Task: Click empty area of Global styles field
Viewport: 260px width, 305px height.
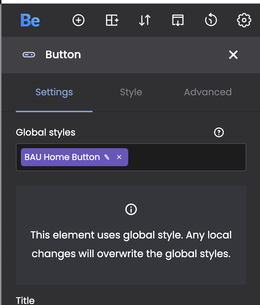Action: pos(187,157)
